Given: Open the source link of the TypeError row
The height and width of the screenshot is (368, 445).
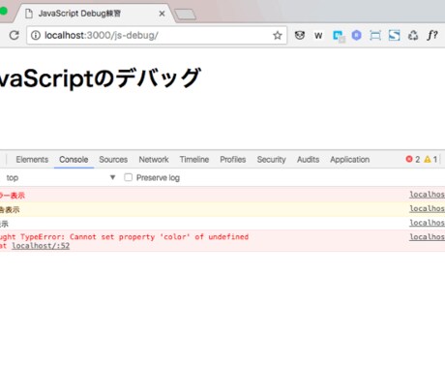Looking at the screenshot, I should coord(427,236).
